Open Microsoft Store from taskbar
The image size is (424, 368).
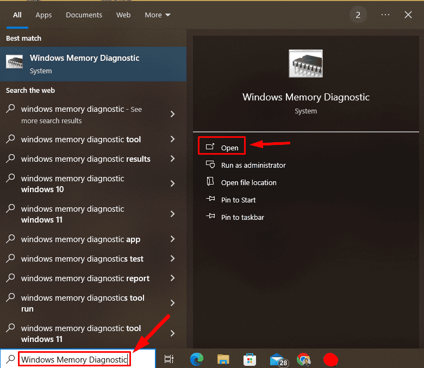[x=250, y=359]
